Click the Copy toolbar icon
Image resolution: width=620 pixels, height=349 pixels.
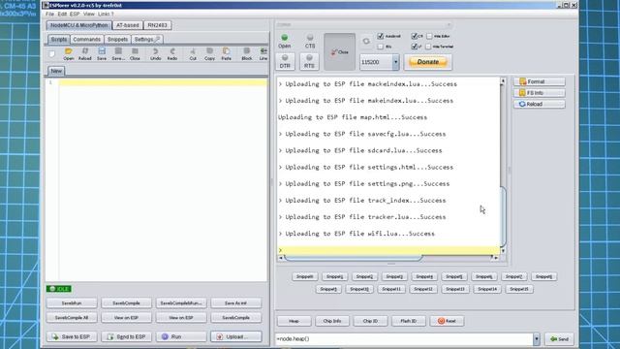(209, 54)
